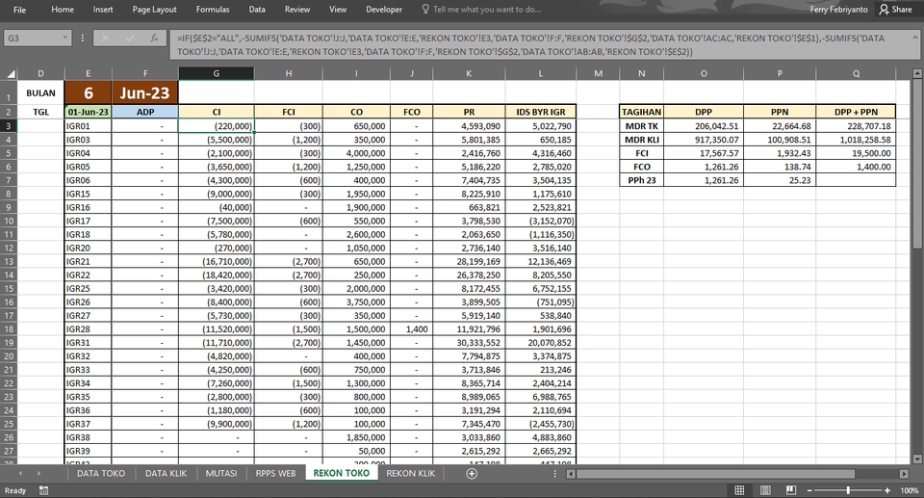Switch to the DATA TOKO sheet tab
The width and height of the screenshot is (924, 498).
click(x=101, y=473)
